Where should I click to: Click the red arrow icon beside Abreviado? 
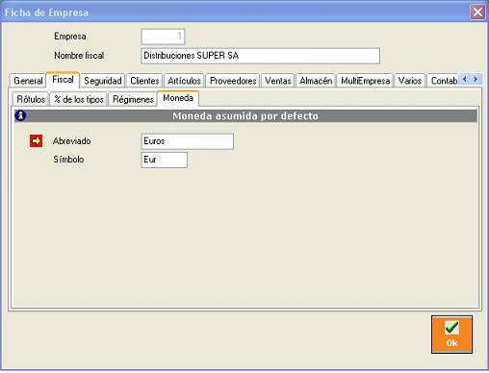(x=36, y=140)
